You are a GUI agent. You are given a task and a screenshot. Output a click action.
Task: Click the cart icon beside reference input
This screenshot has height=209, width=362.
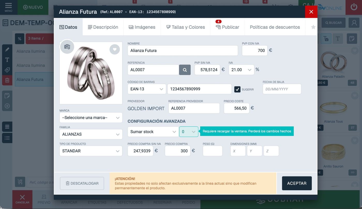tap(20, 182)
